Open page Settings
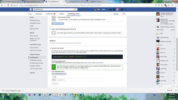178x100 pixels. 116,14
